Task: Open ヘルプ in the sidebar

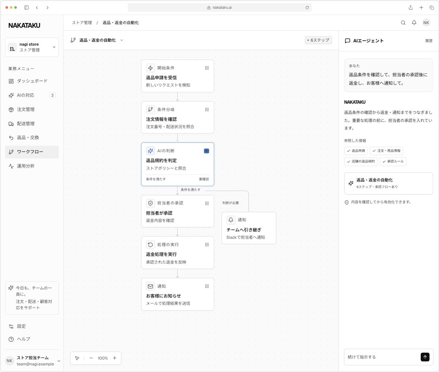Action: tap(32, 339)
